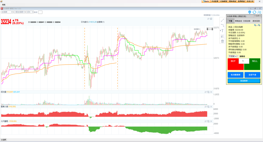Open the broadcast signal icon
The image size is (263, 142).
coord(250,12)
